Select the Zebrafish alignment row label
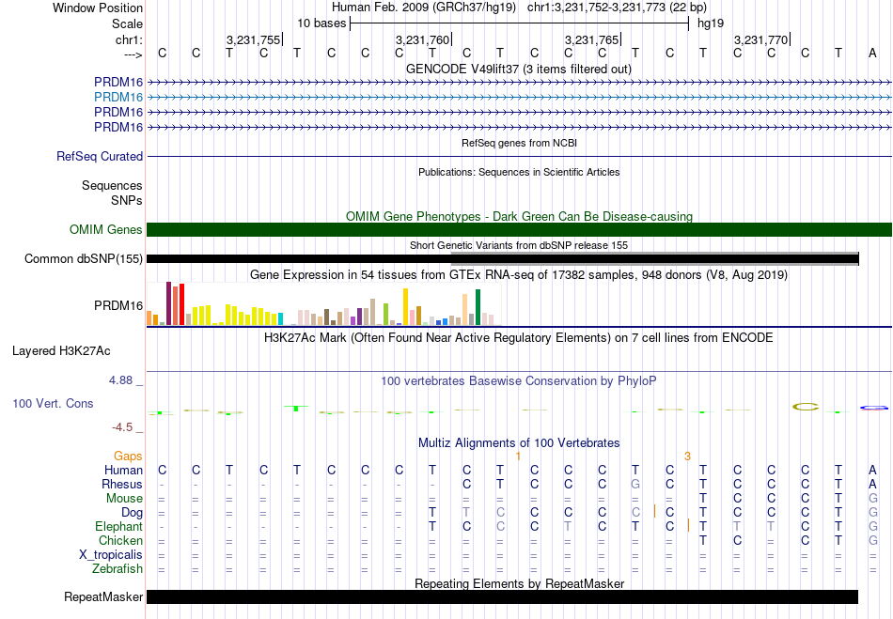Image resolution: width=893 pixels, height=619 pixels. pyautogui.click(x=117, y=568)
